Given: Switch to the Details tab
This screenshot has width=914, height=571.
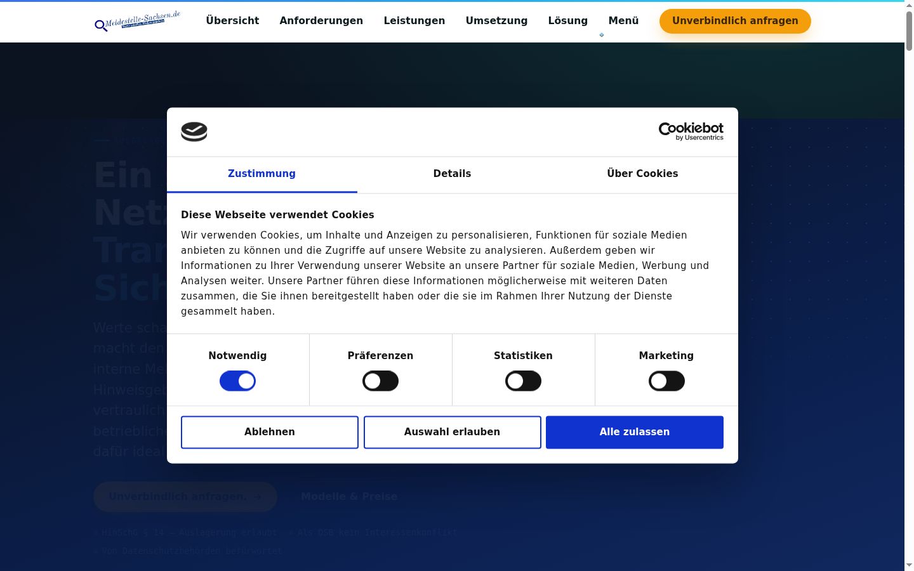Looking at the screenshot, I should click(x=452, y=174).
